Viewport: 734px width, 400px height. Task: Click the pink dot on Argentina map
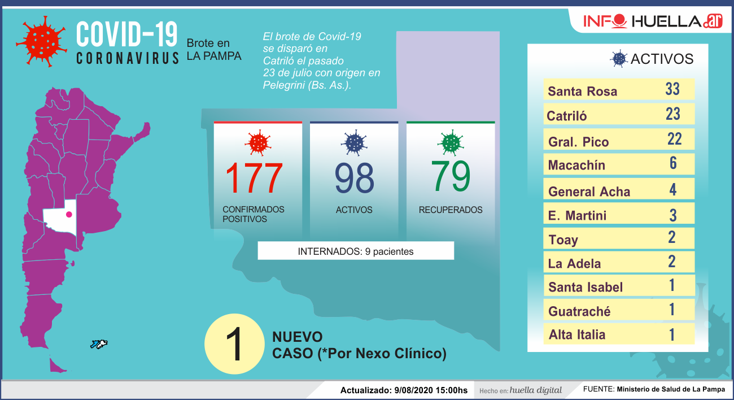pos(69,214)
